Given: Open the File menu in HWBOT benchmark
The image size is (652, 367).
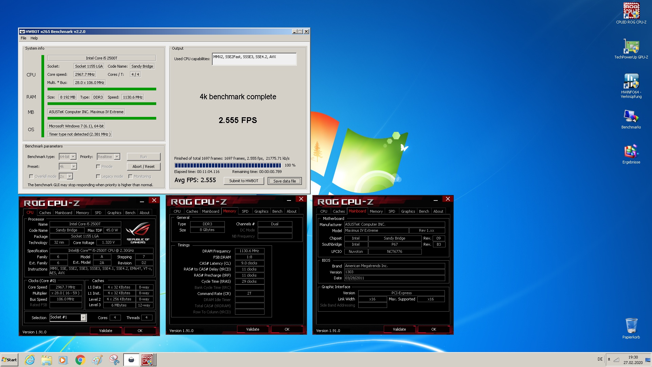Looking at the screenshot, I should 23,38.
